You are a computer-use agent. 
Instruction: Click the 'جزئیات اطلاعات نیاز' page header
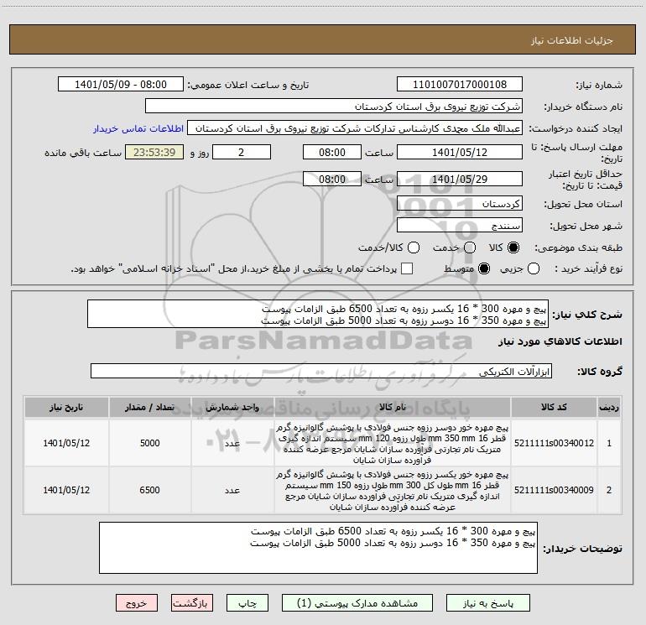tap(572, 40)
